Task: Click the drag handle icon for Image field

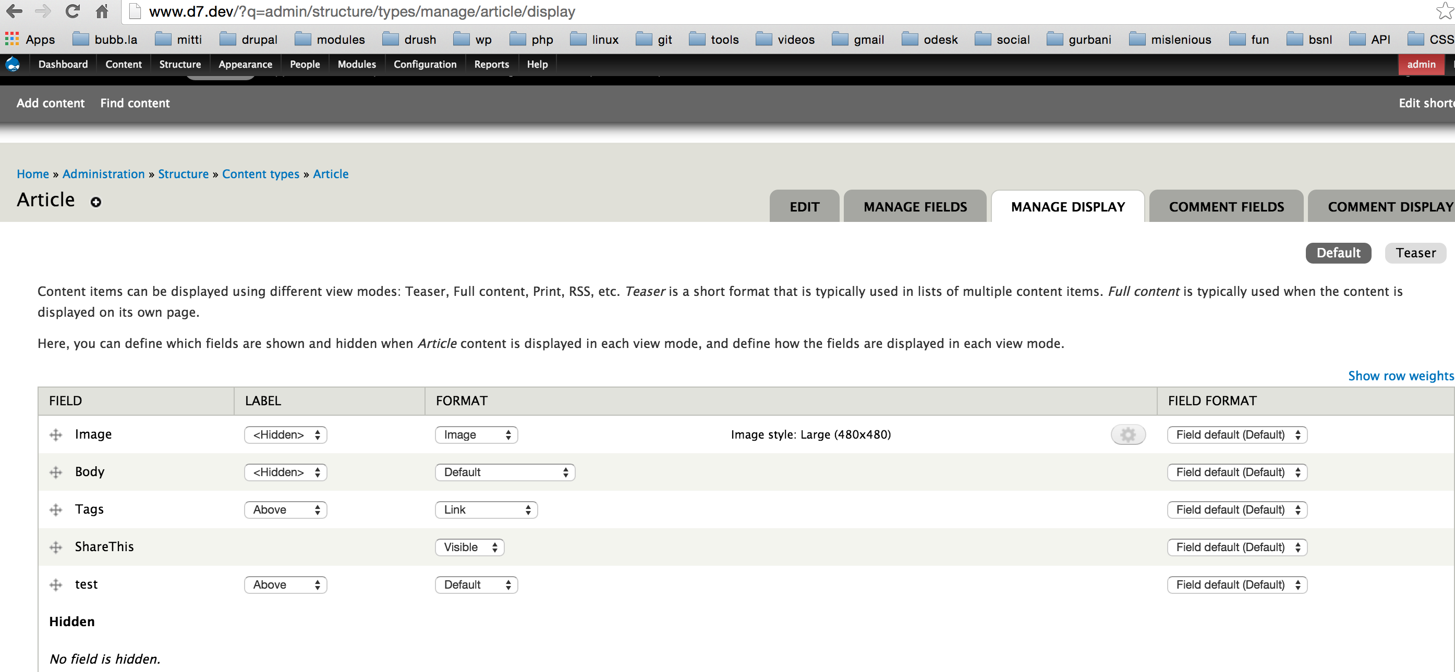Action: point(56,434)
